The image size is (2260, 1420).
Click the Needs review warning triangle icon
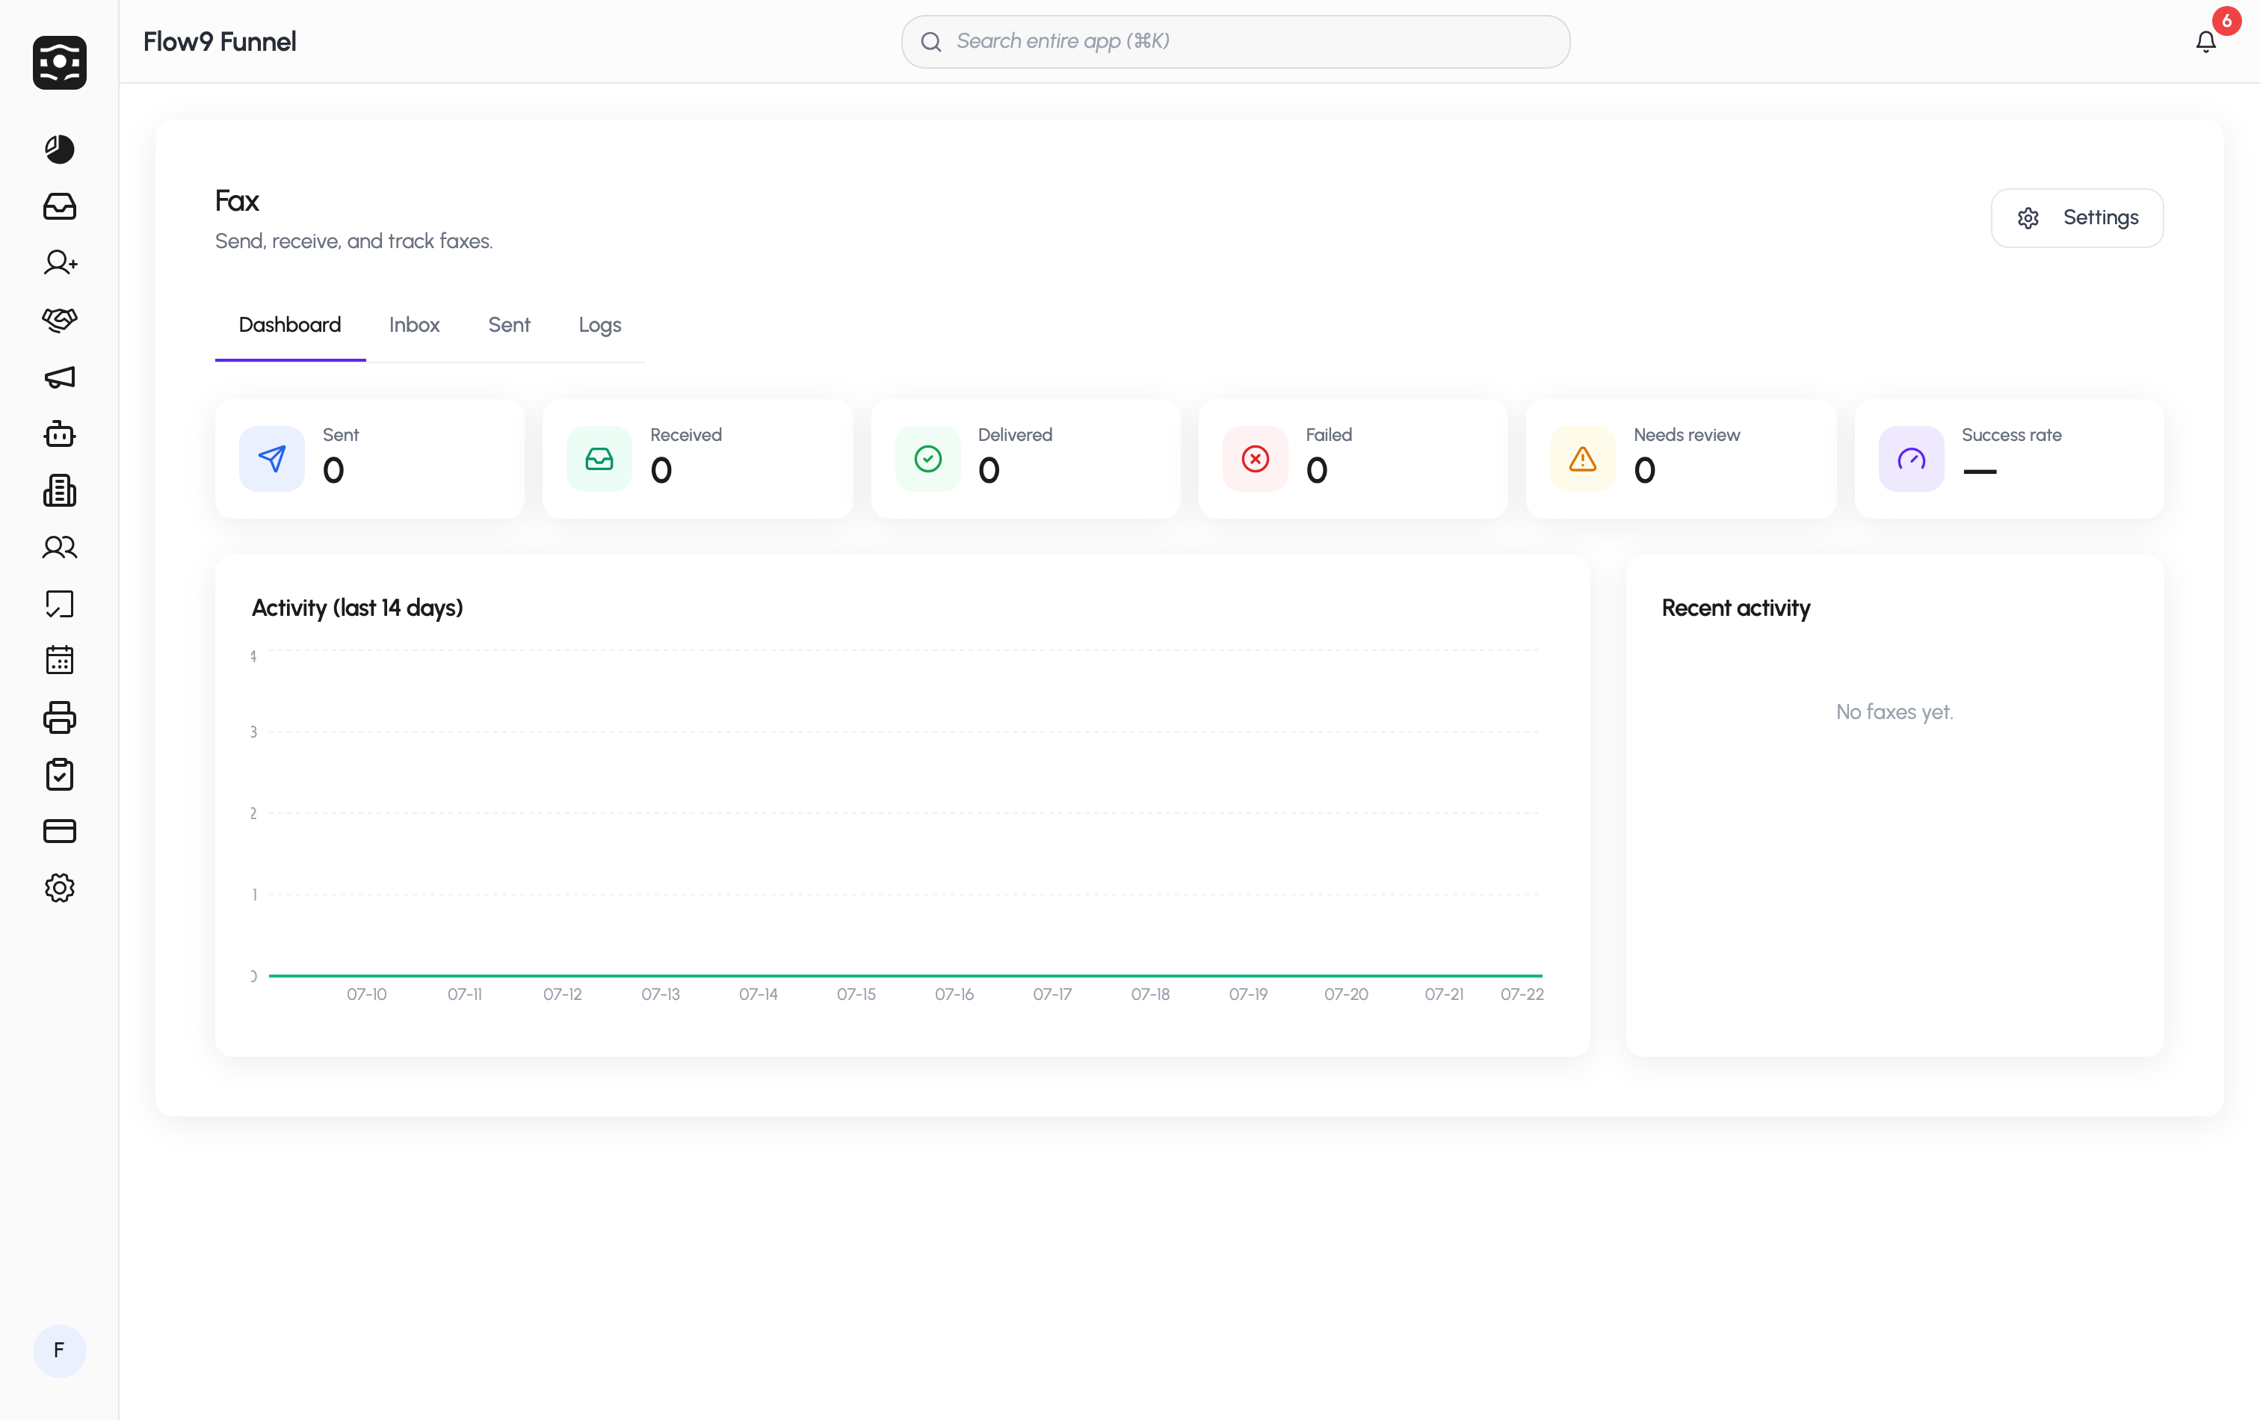point(1582,459)
